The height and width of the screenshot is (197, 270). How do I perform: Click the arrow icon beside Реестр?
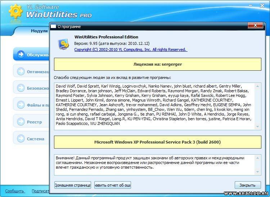click(21, 122)
